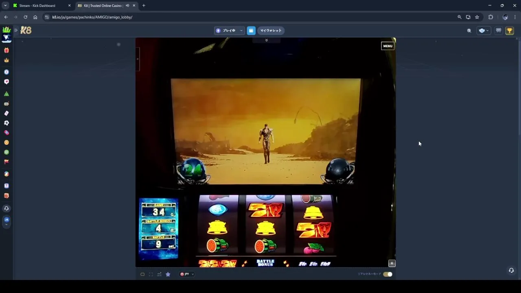Open the プレイ中 currency dropdown
521x293 pixels.
click(229, 31)
